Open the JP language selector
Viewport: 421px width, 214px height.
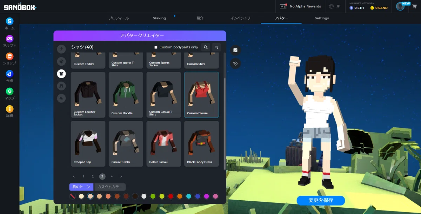click(x=335, y=6)
